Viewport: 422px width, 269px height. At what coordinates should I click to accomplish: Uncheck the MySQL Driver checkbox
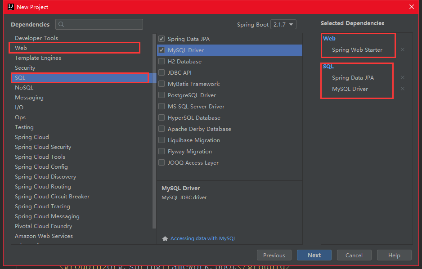pyautogui.click(x=162, y=50)
